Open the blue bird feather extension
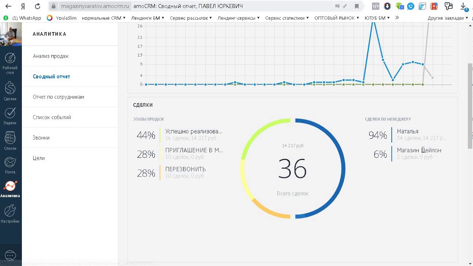The width and height of the screenshot is (473, 266). 422,6
